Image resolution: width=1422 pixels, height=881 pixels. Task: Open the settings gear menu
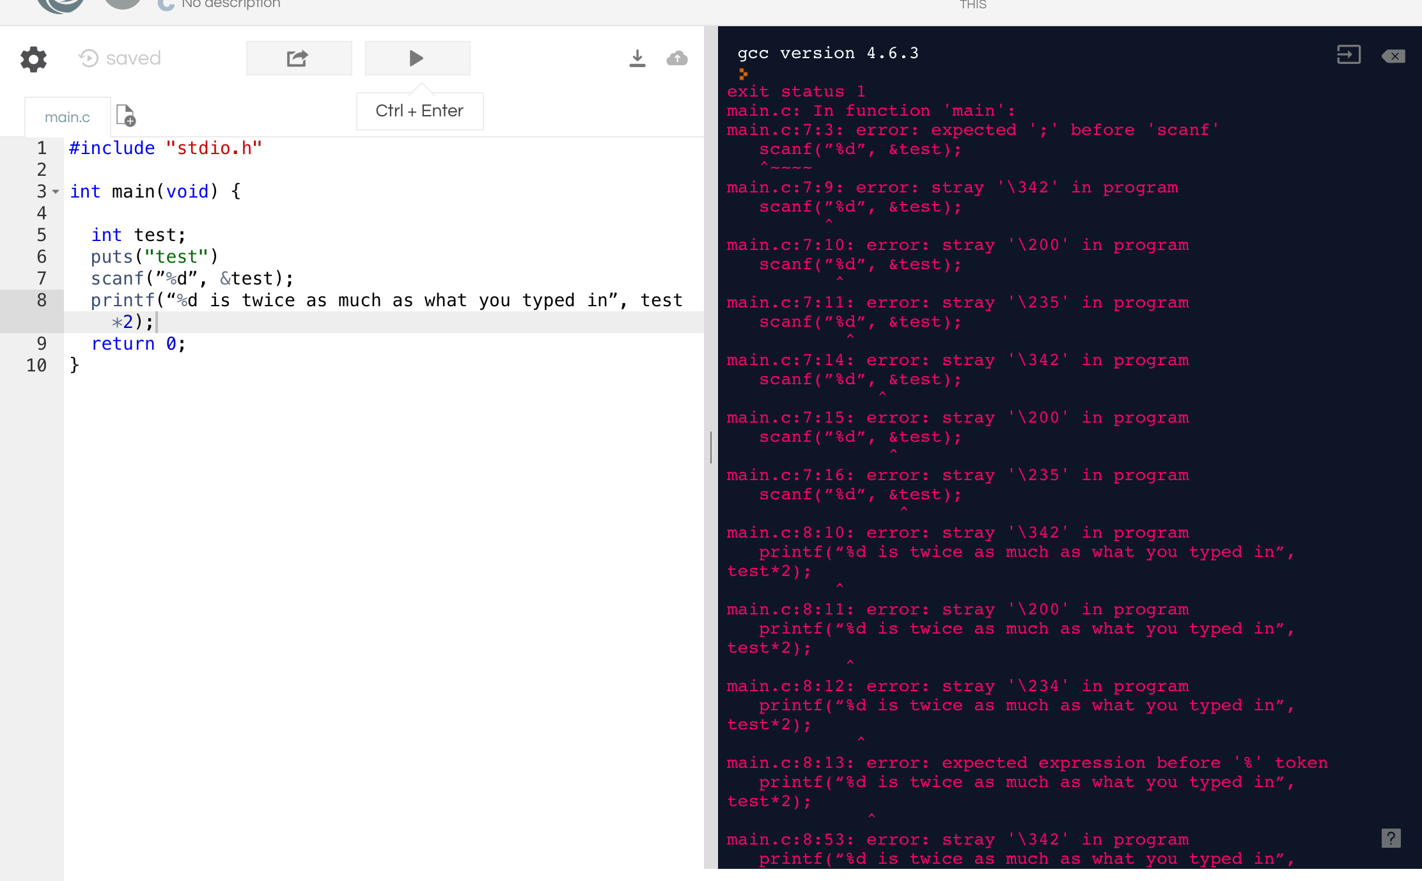pos(34,59)
